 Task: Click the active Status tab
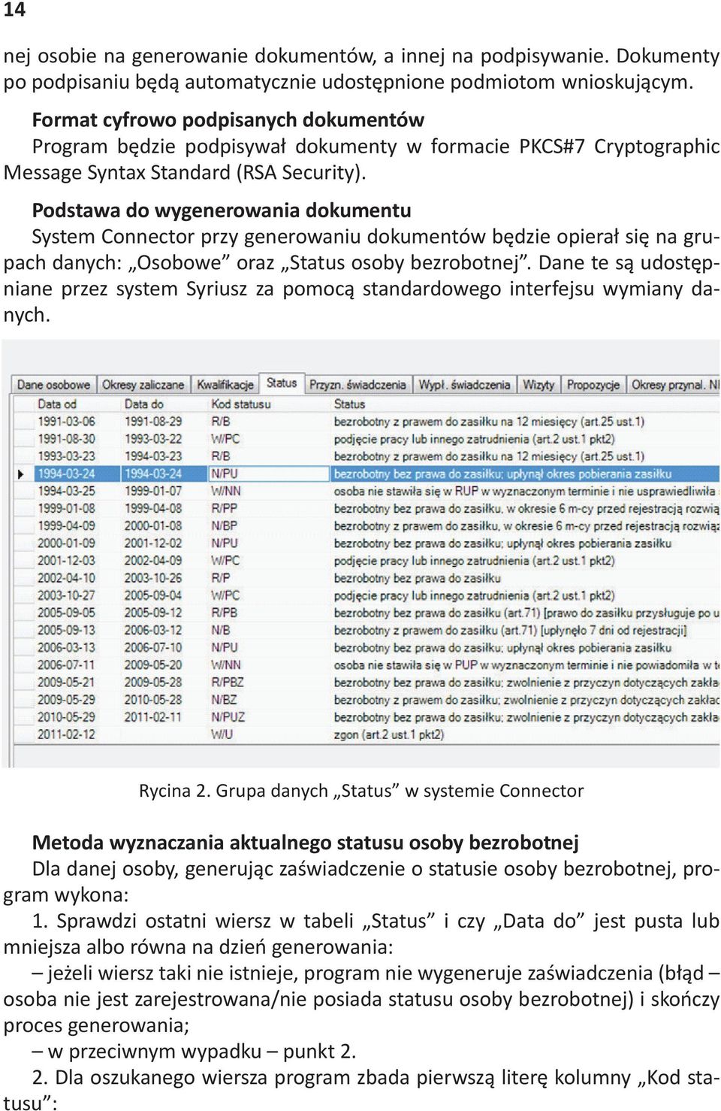(x=282, y=383)
